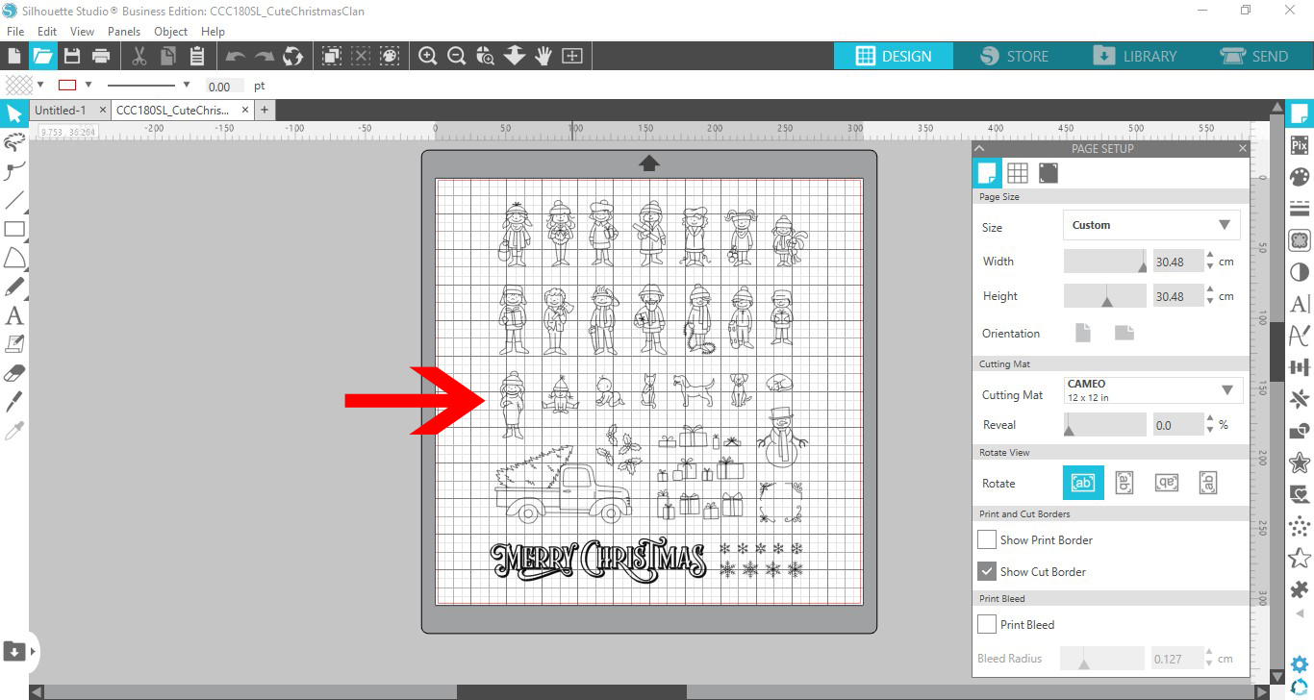
Task: Open the View menu
Action: [x=82, y=31]
